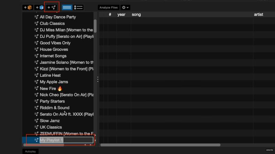This screenshot has width=275, height=154.
Task: Click playlist icon beside Slow Jamz
Action: click(36, 120)
